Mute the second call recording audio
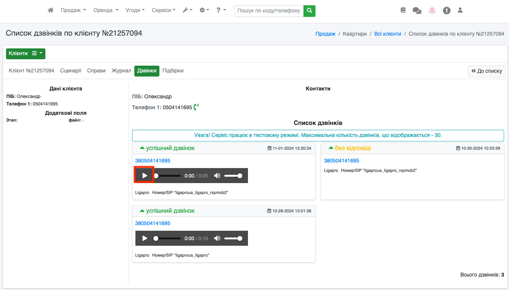The height and width of the screenshot is (290, 509). pyautogui.click(x=217, y=238)
